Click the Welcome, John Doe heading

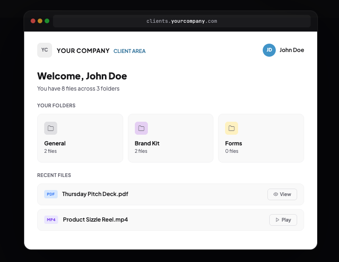82,76
